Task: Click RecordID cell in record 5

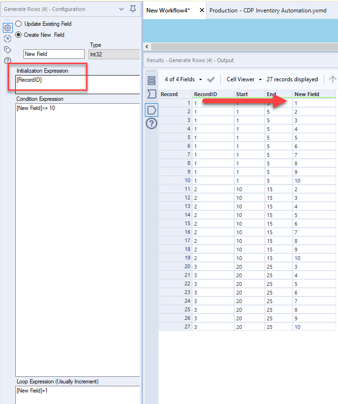Action: [213, 138]
